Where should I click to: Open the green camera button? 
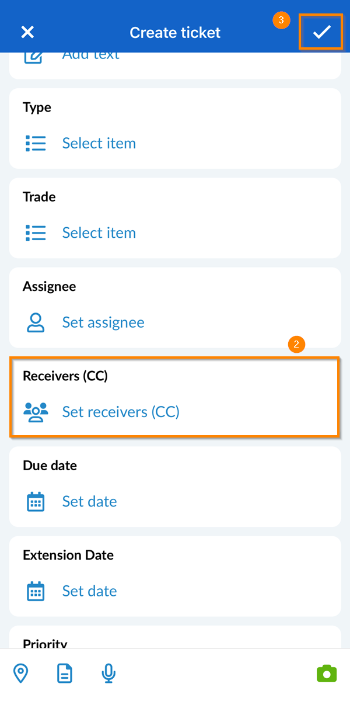point(327,674)
